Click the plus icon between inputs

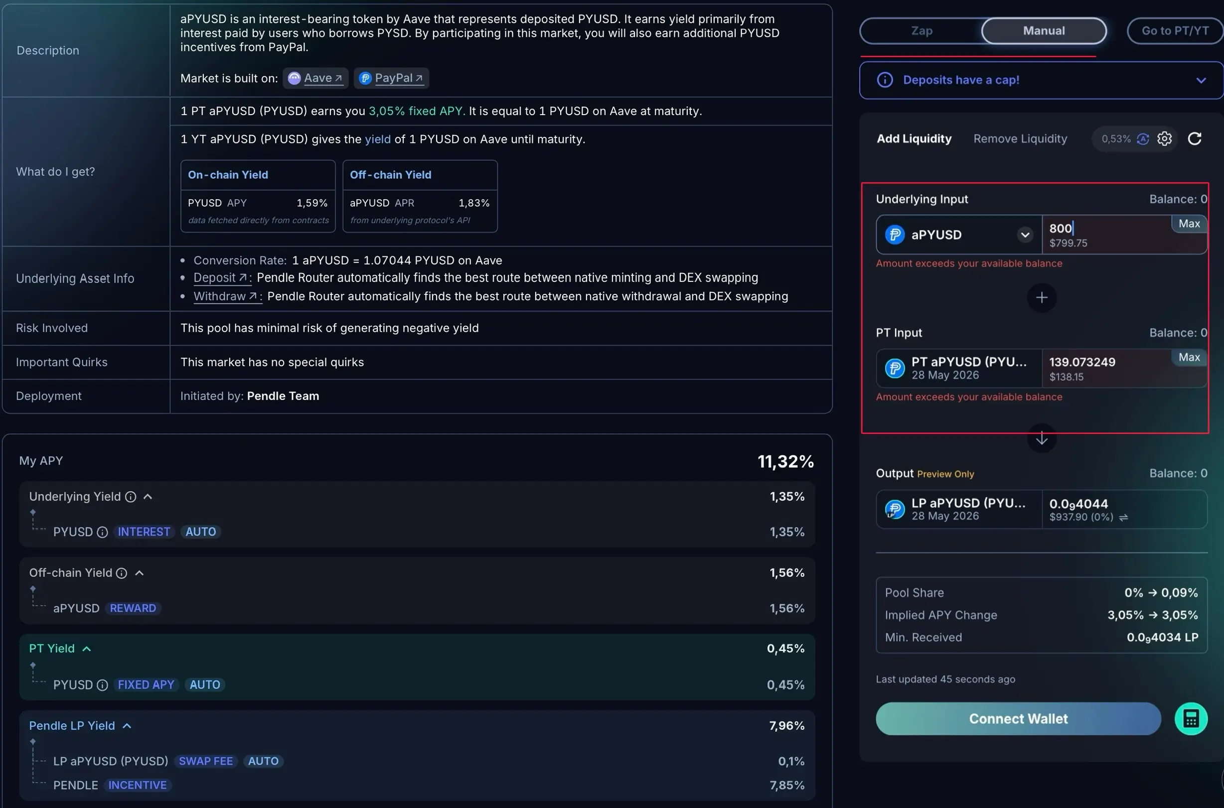coord(1042,297)
